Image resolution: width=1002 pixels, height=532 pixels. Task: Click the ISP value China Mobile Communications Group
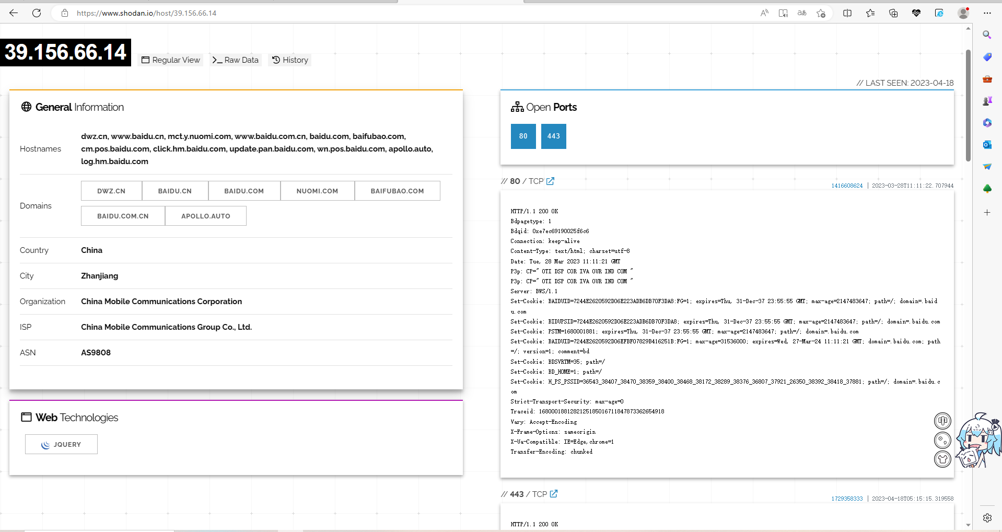[x=166, y=327]
